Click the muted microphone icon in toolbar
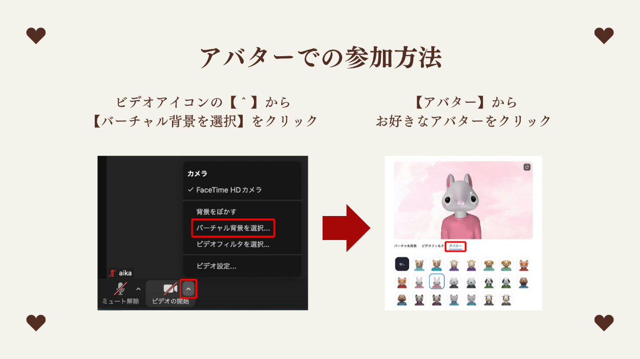640x359 pixels. pos(120,289)
